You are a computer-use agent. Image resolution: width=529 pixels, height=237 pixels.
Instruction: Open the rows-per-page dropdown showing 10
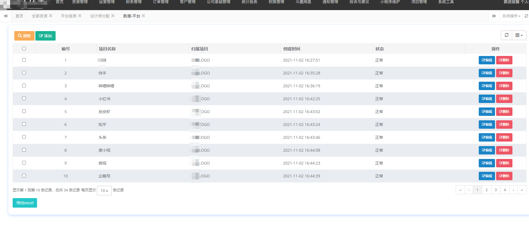[104, 191]
